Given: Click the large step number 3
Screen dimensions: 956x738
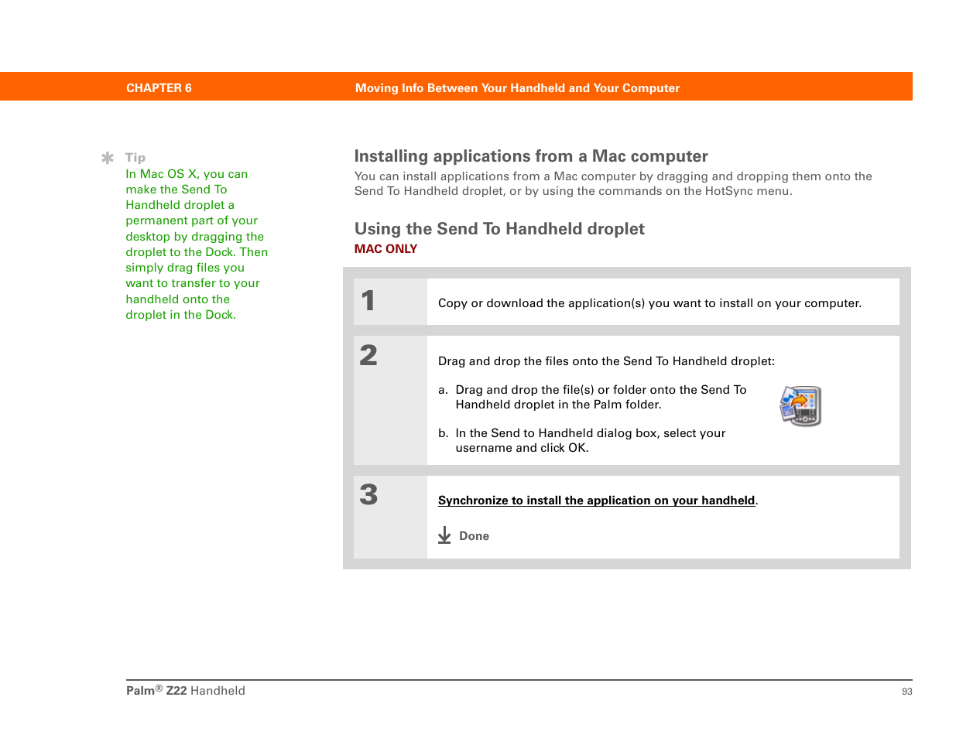Looking at the screenshot, I should pyautogui.click(x=368, y=495).
